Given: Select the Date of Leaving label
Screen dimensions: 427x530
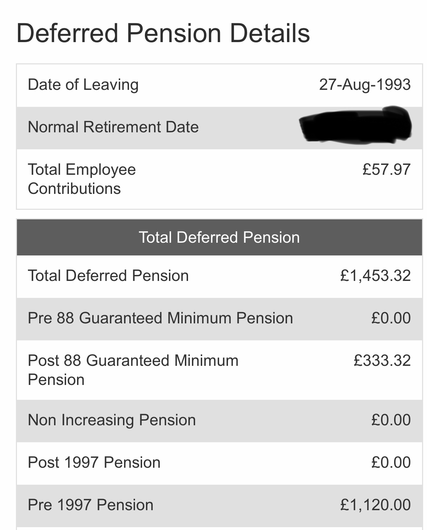Looking at the screenshot, I should 83,85.
